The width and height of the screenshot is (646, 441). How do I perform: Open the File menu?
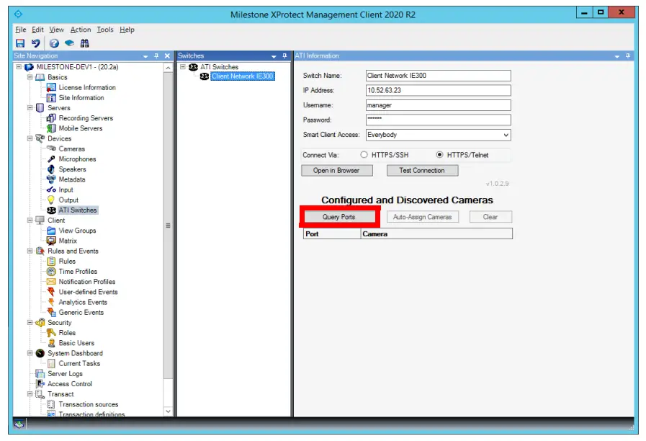[x=21, y=30]
